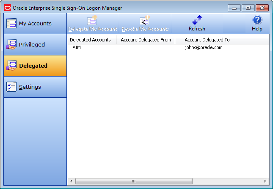Close the Logon Manager window
Screen dimensions: 273x189
coord(262,8)
